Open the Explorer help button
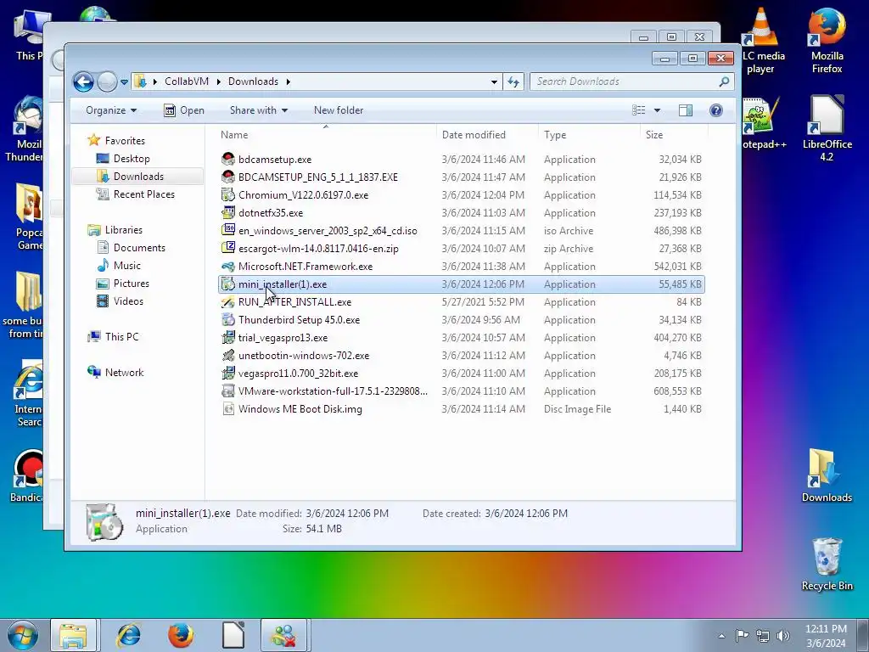This screenshot has width=869, height=652. [716, 110]
